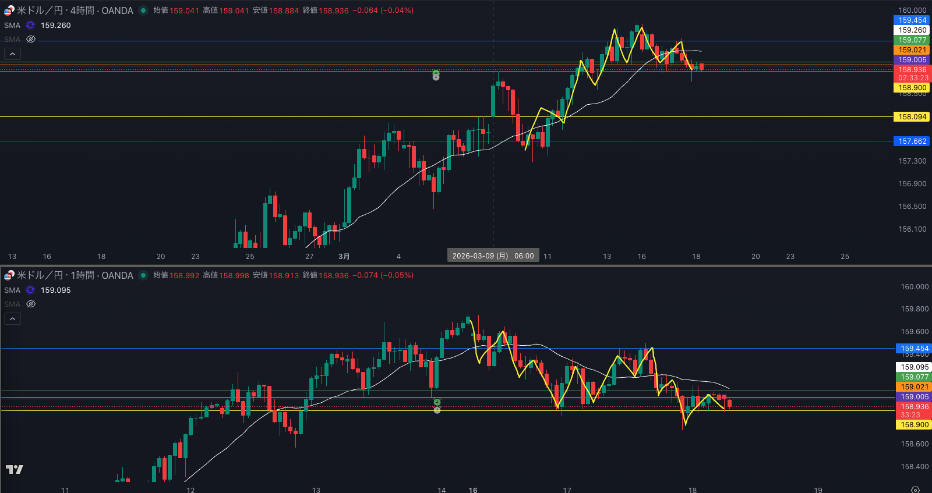This screenshot has height=493, width=932.
Task: Click the TradingView logo in bottom-left corner
Action: tap(15, 469)
